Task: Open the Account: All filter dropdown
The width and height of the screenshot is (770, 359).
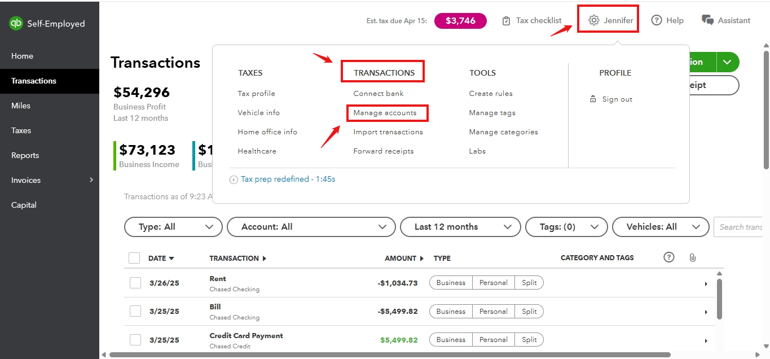Action: pyautogui.click(x=311, y=227)
